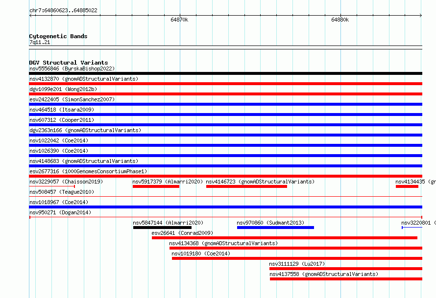This screenshot has width=436, height=298.
Task: Click the blue bar under nsv607312
Action: tap(225, 125)
